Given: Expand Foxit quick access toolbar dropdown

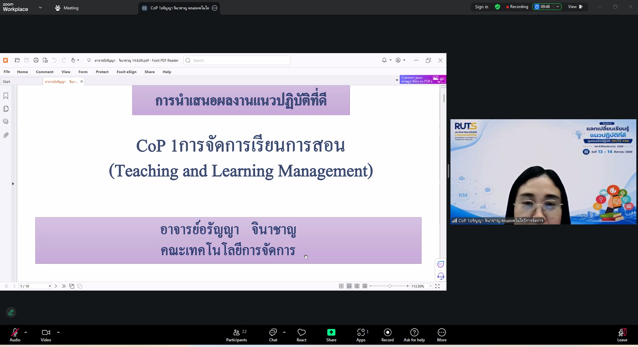Looking at the screenshot, I should (x=89, y=60).
